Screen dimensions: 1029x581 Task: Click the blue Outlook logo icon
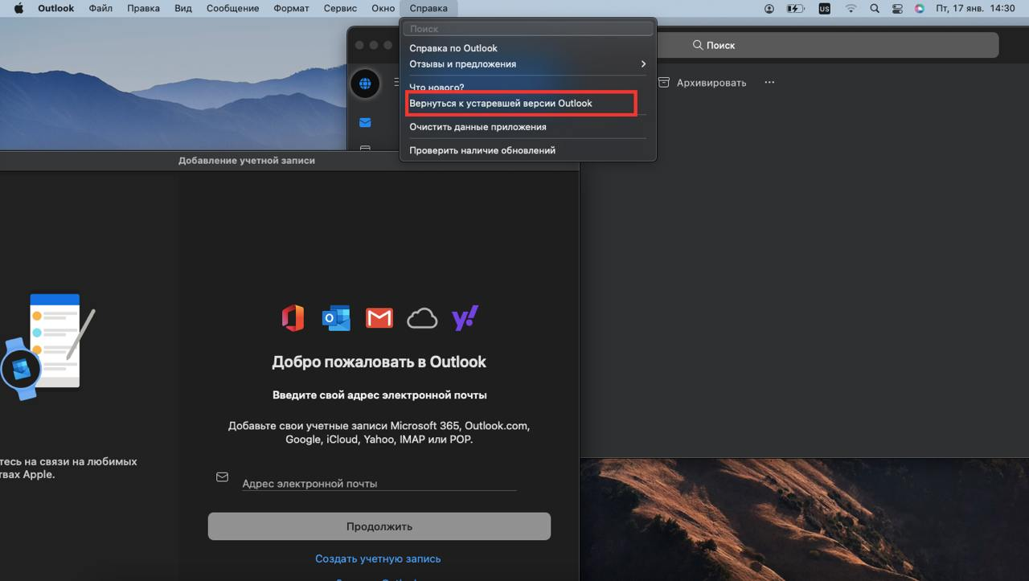point(336,318)
